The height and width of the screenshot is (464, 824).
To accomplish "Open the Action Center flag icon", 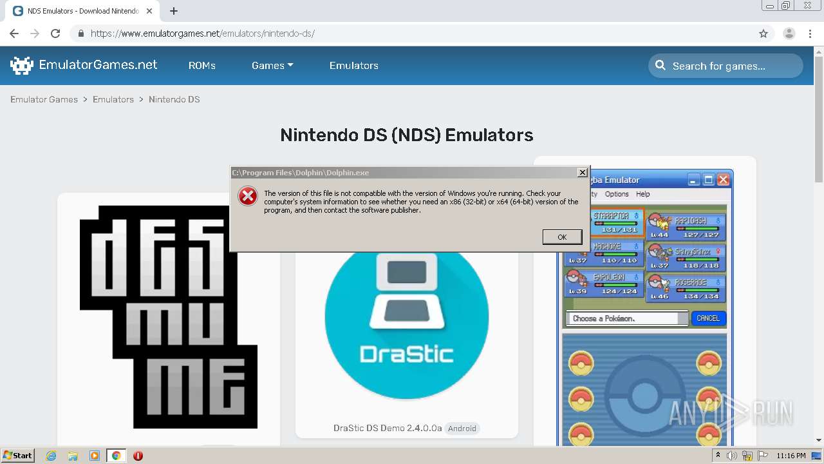I will pos(763,456).
